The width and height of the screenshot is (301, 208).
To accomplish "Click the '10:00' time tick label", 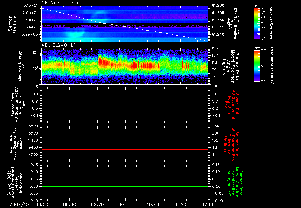I will pos(125,204).
